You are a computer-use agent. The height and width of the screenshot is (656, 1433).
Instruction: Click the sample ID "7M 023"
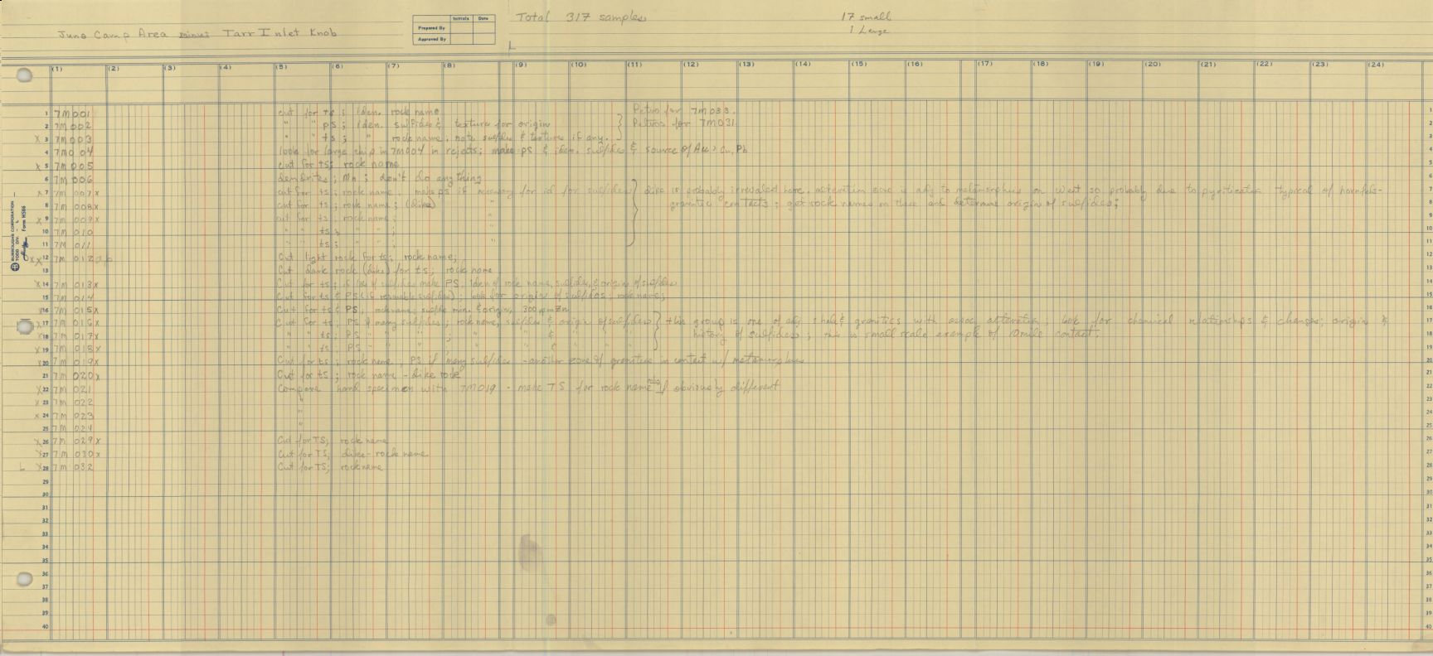[x=72, y=416]
